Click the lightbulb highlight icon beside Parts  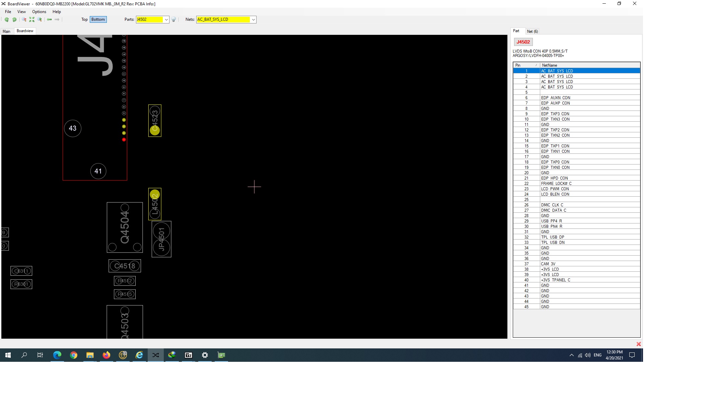pyautogui.click(x=174, y=20)
